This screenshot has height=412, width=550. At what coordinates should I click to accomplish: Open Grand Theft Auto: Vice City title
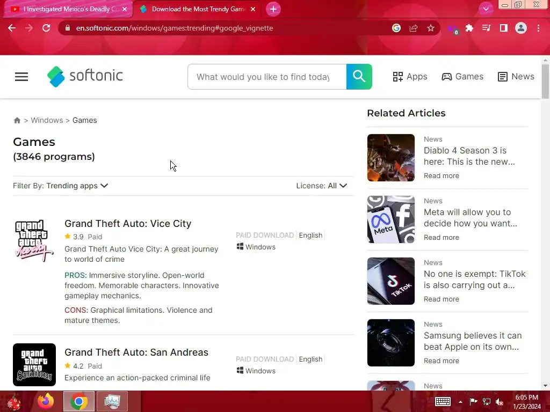pyautogui.click(x=128, y=224)
